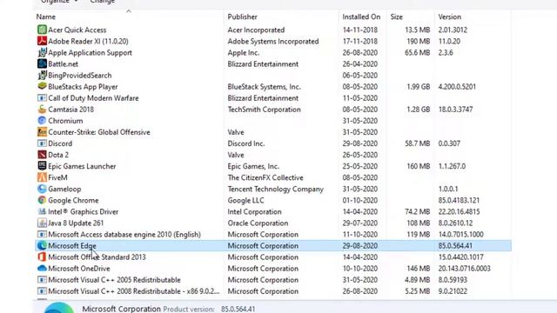Click the Oracle Corporation publisher cell

[258, 223]
